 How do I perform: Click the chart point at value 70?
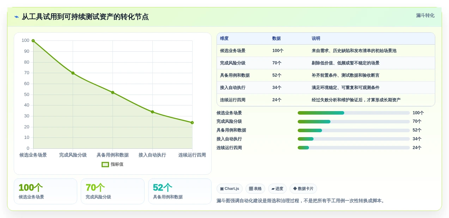click(x=73, y=73)
